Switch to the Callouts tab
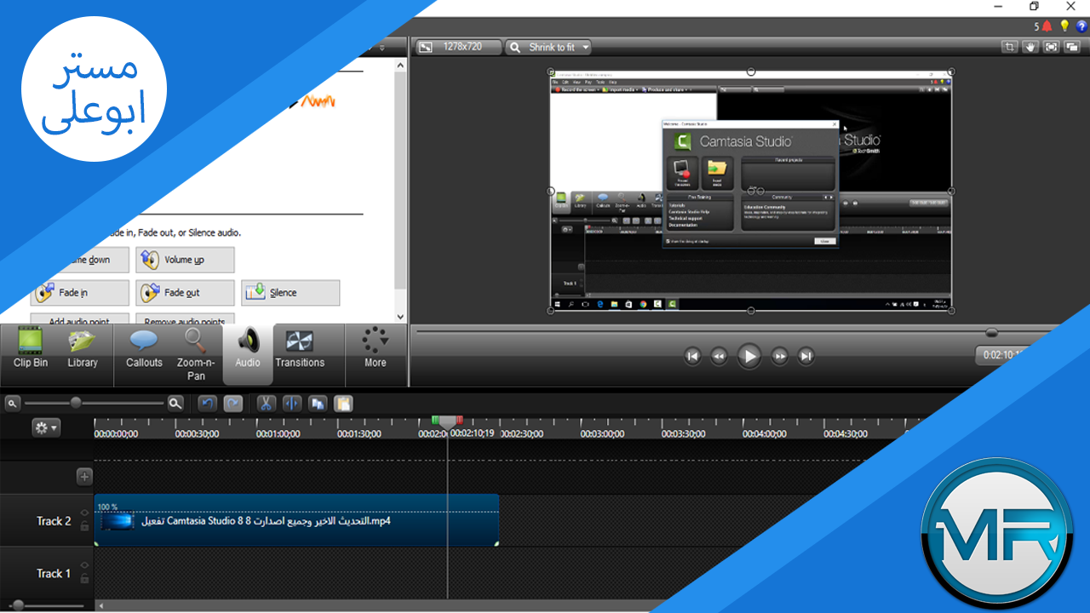 click(144, 349)
